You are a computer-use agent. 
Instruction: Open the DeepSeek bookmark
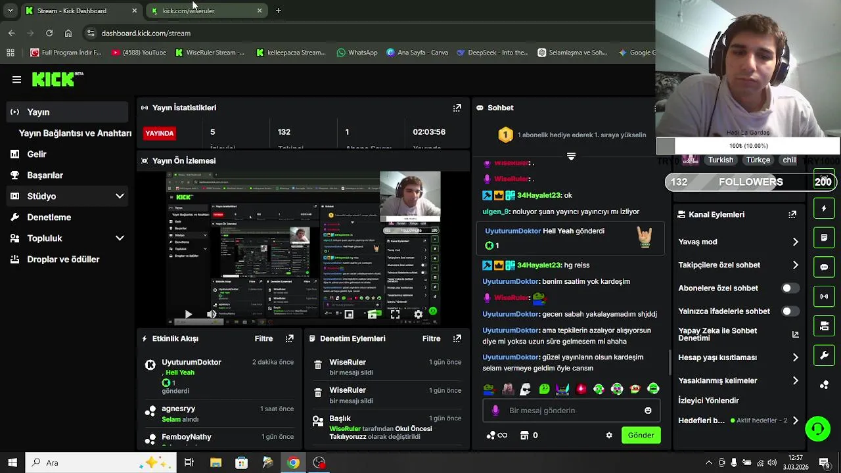tap(493, 53)
